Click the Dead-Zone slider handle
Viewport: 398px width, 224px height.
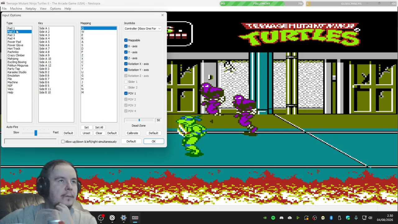[x=139, y=120]
